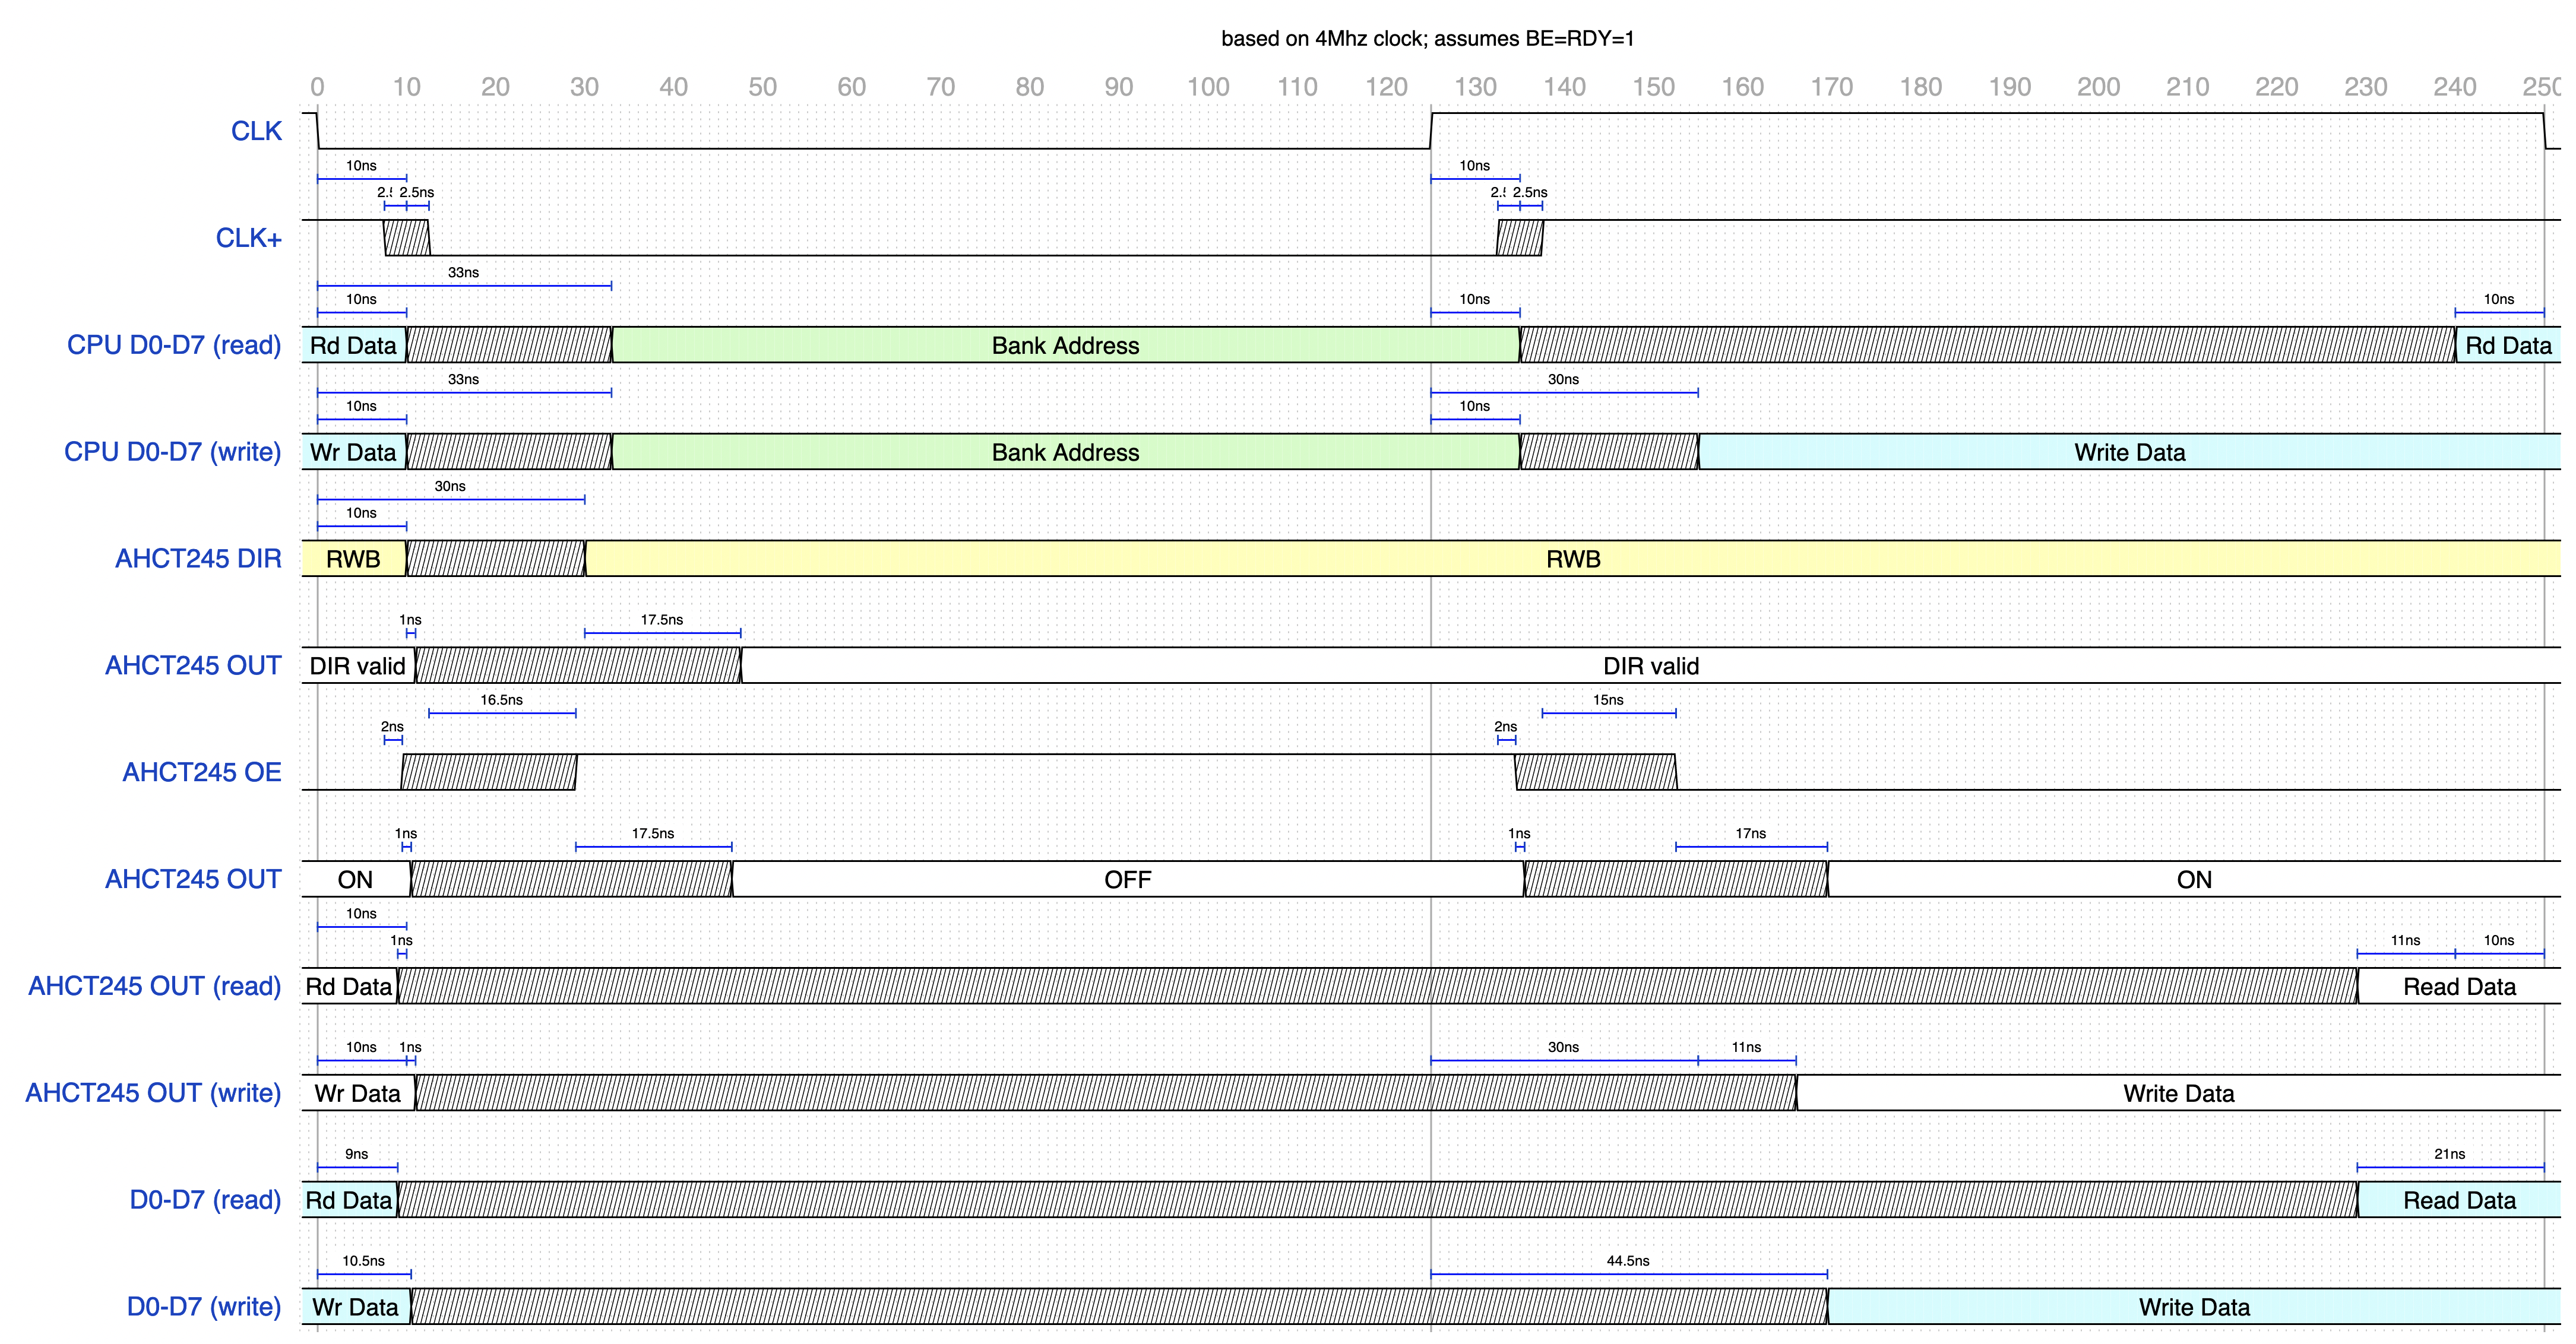Image resolution: width=2576 pixels, height=1344 pixels.
Task: Click the AHCT245 OUT (write) label
Action: tap(153, 1093)
